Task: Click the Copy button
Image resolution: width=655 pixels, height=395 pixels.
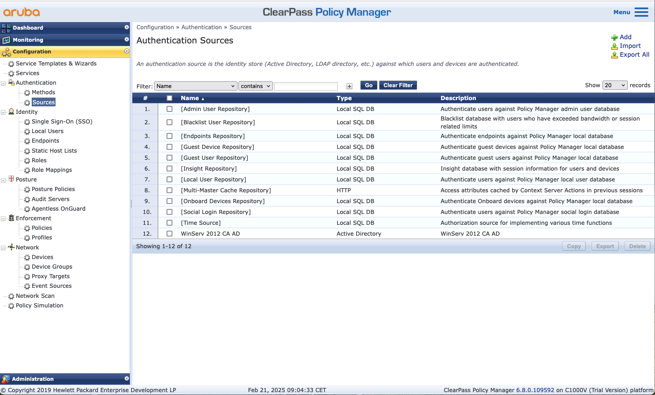Action: 574,246
